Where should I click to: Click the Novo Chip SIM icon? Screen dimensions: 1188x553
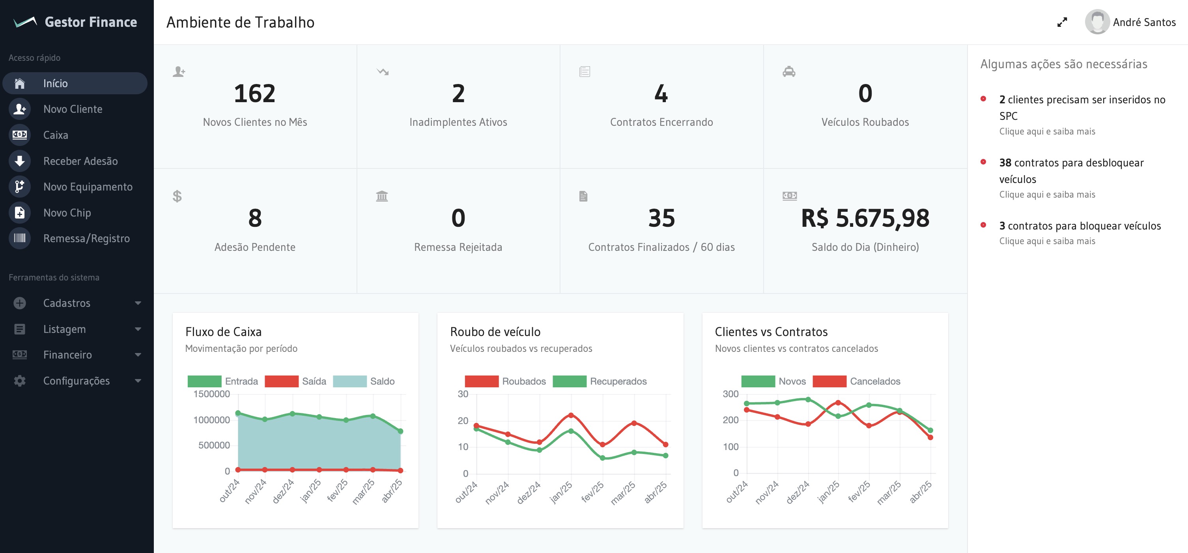pos(19,213)
